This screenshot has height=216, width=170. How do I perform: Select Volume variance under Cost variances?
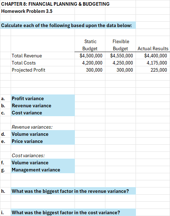[x=43, y=163]
